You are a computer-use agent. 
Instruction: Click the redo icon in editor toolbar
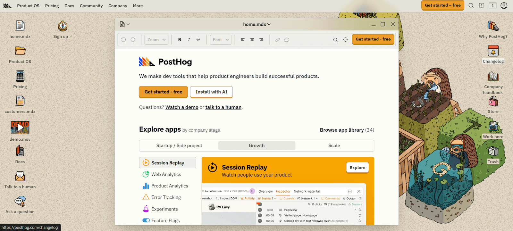pyautogui.click(x=133, y=40)
